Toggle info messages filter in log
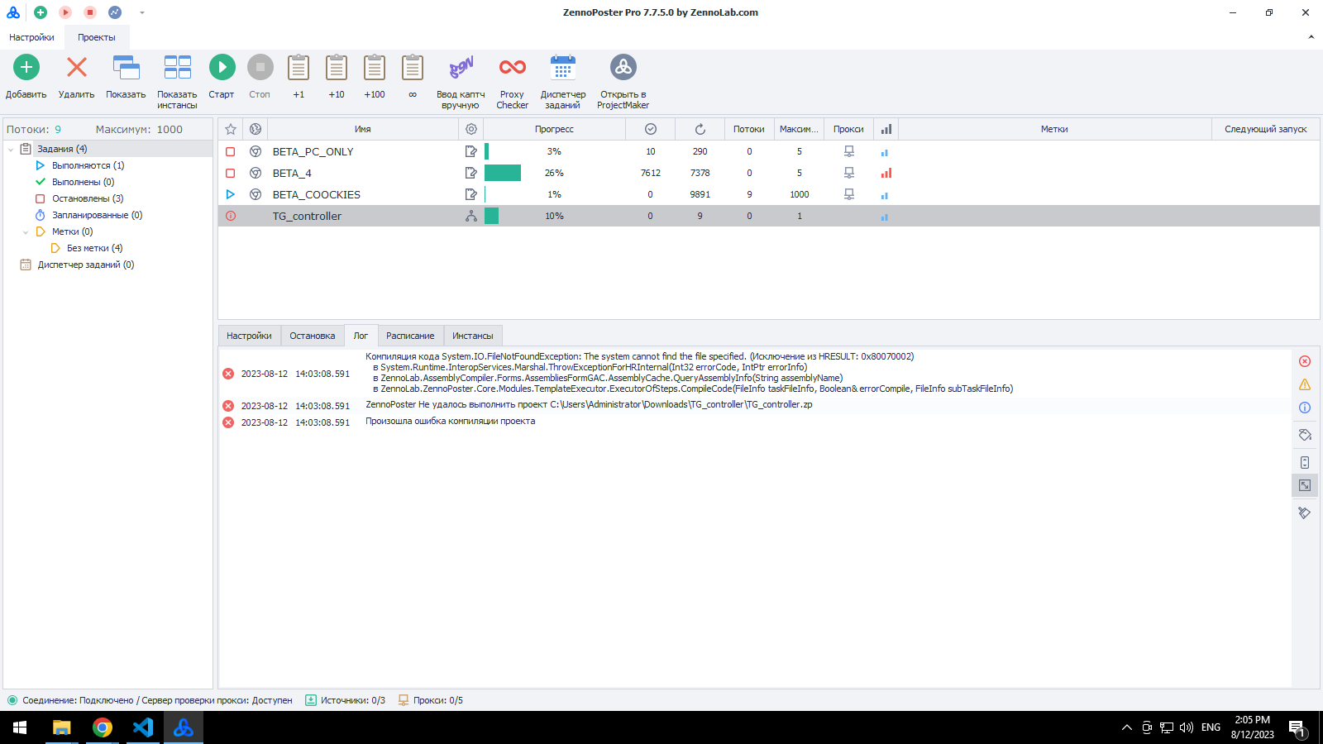The width and height of the screenshot is (1323, 744). (1305, 408)
